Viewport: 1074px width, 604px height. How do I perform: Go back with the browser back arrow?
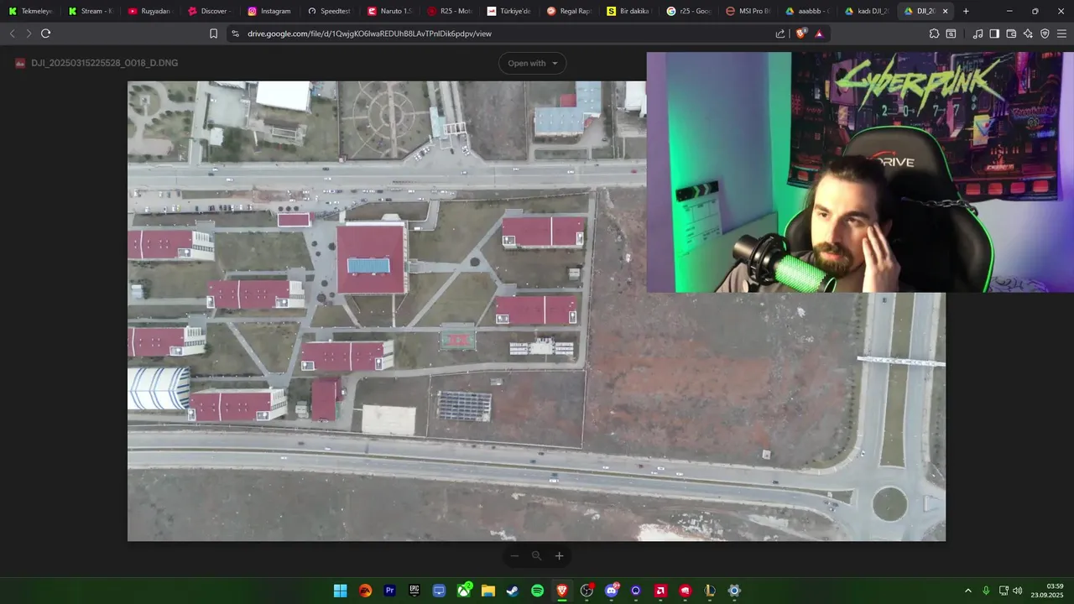pyautogui.click(x=12, y=34)
